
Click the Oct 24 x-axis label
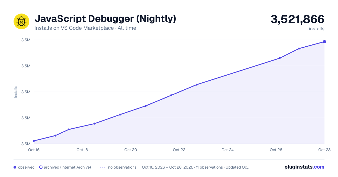(228, 150)
